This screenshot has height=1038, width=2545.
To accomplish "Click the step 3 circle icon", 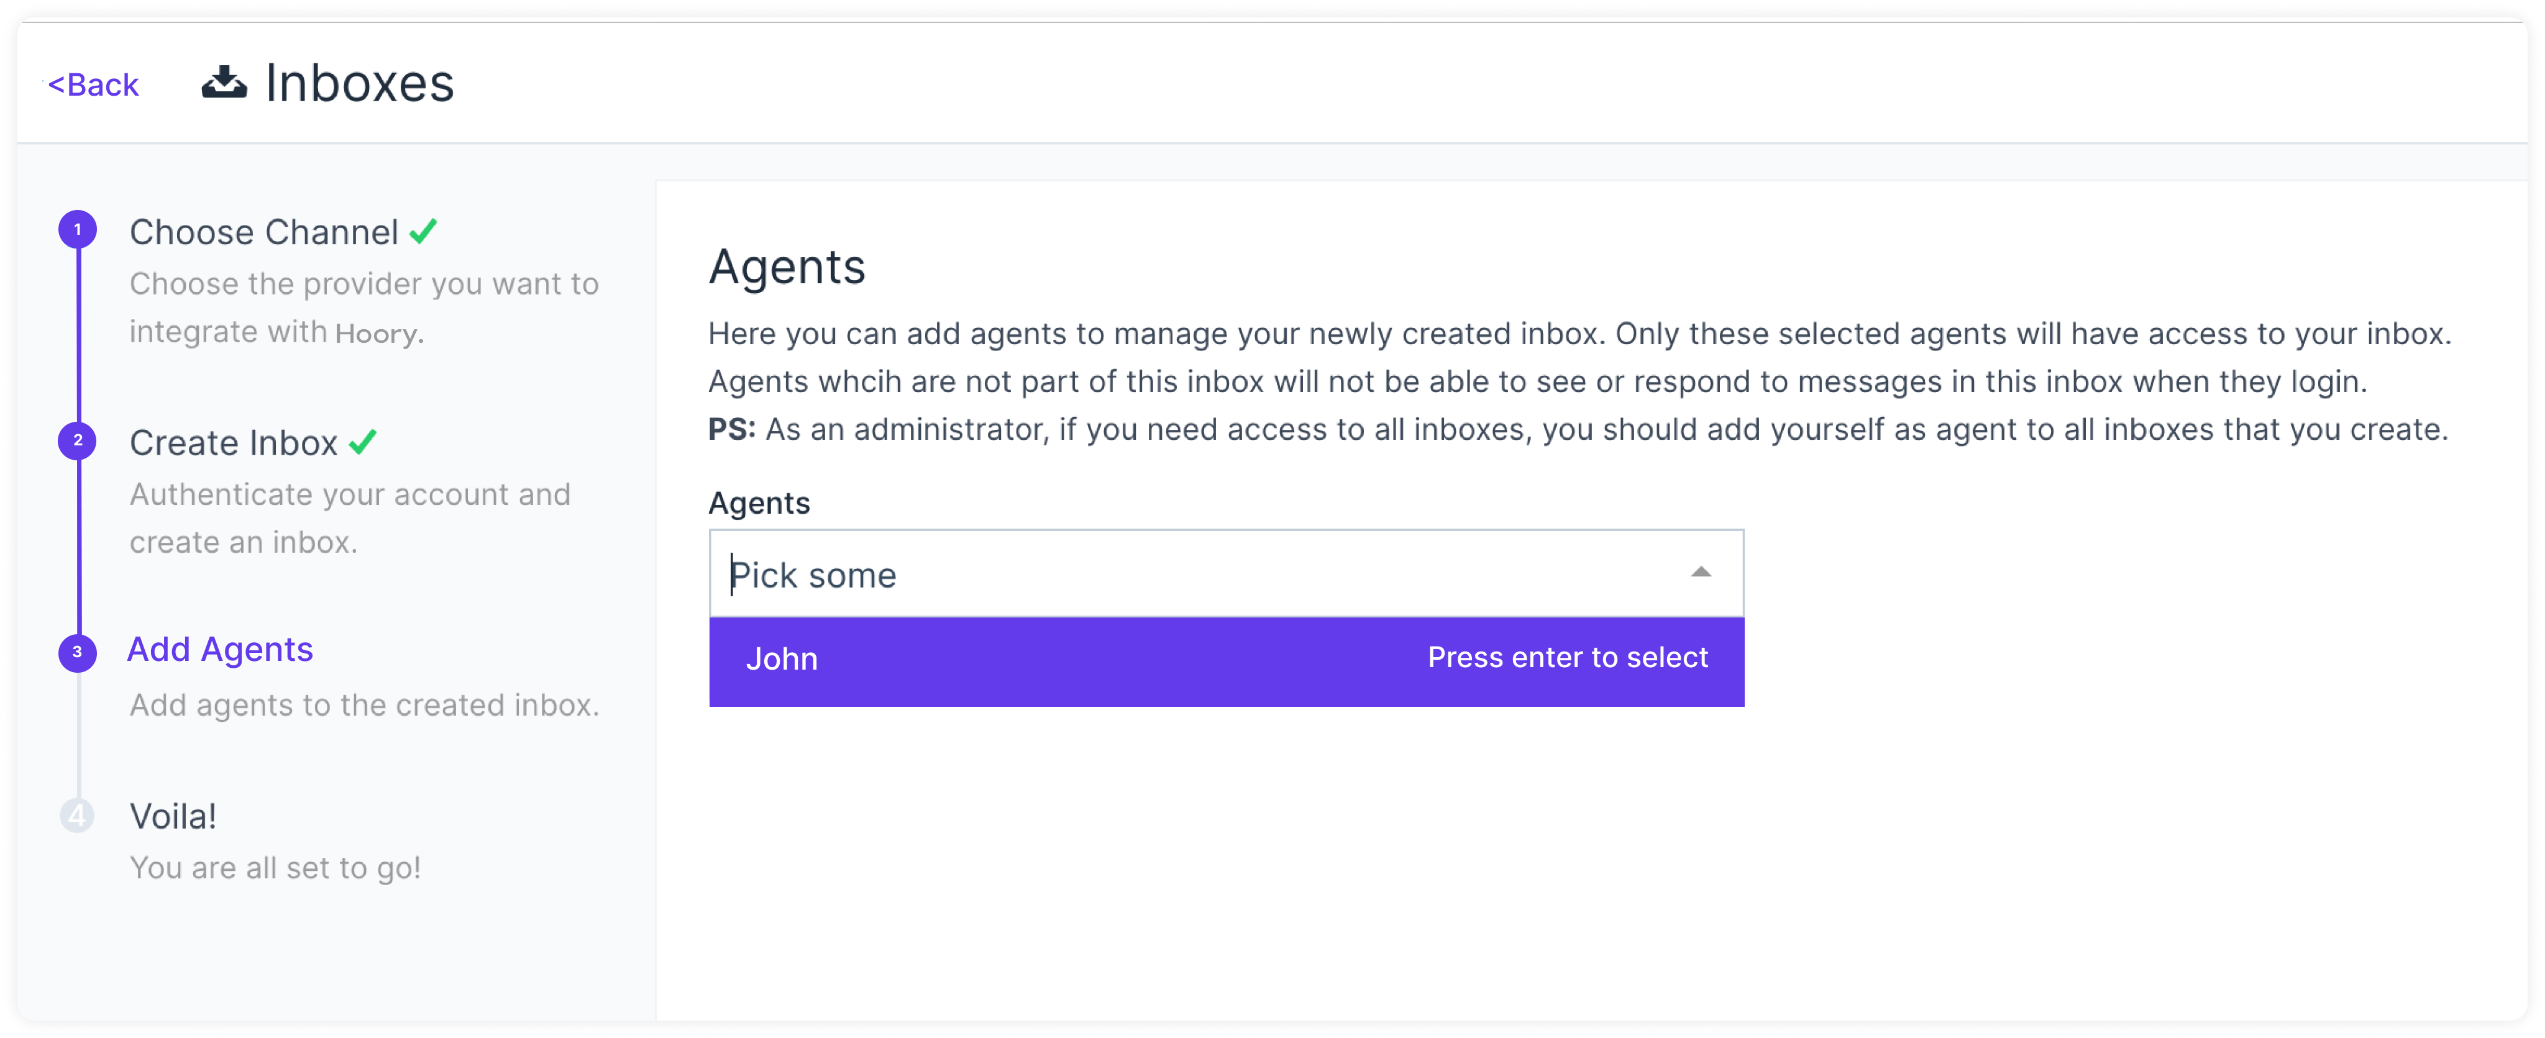I will 77,653.
